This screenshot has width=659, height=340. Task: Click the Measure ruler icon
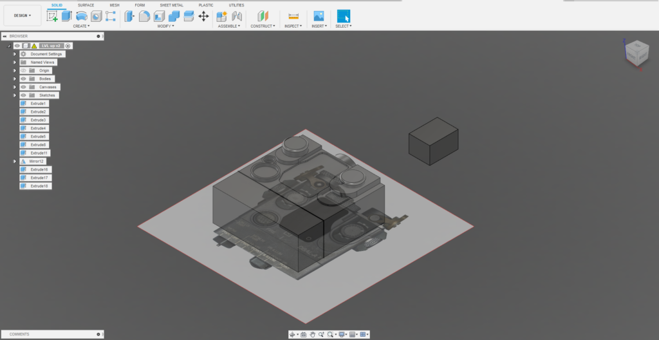293,16
